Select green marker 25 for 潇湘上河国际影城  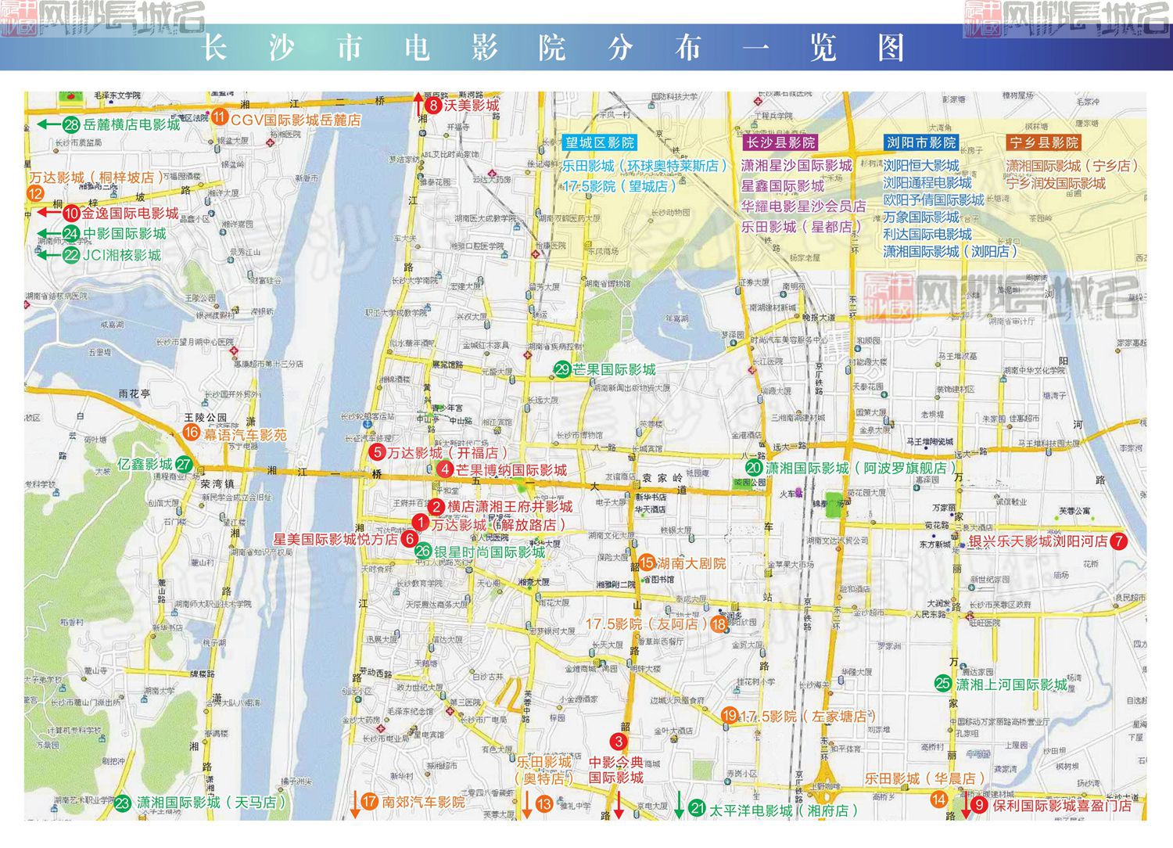pos(943,683)
